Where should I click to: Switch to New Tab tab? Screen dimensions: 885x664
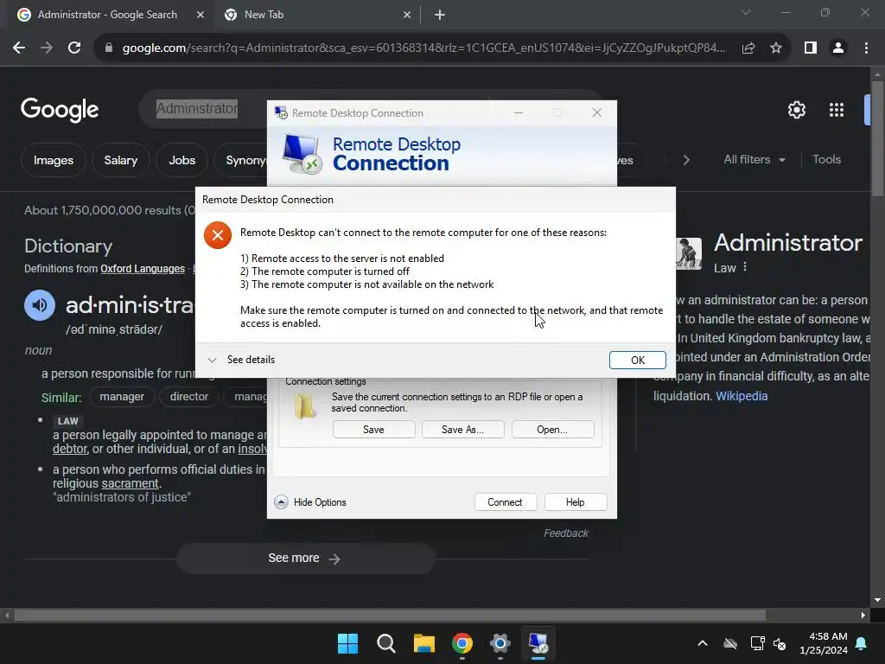click(x=316, y=15)
